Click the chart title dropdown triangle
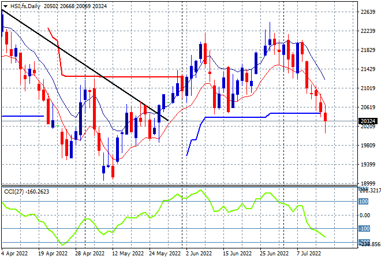 (x=5, y=6)
